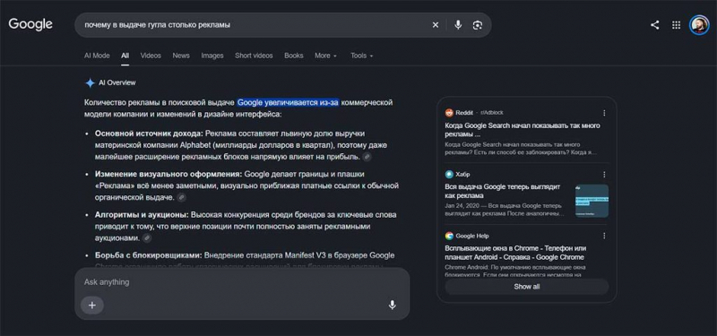Expand the Tools dropdown
This screenshot has height=336, width=717.
coord(362,56)
